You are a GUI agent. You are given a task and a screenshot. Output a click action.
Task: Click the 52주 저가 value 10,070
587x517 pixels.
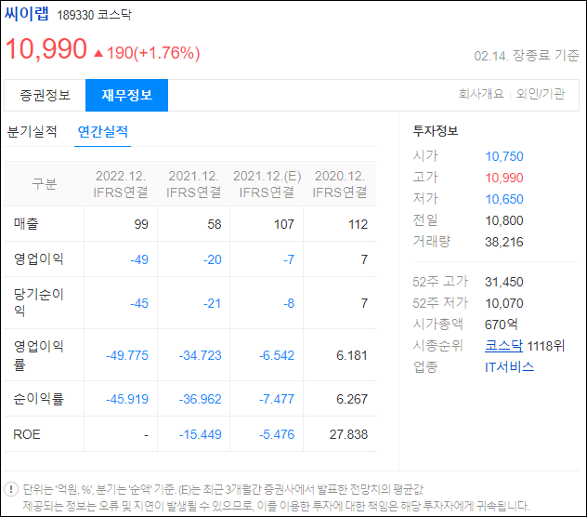coord(504,303)
